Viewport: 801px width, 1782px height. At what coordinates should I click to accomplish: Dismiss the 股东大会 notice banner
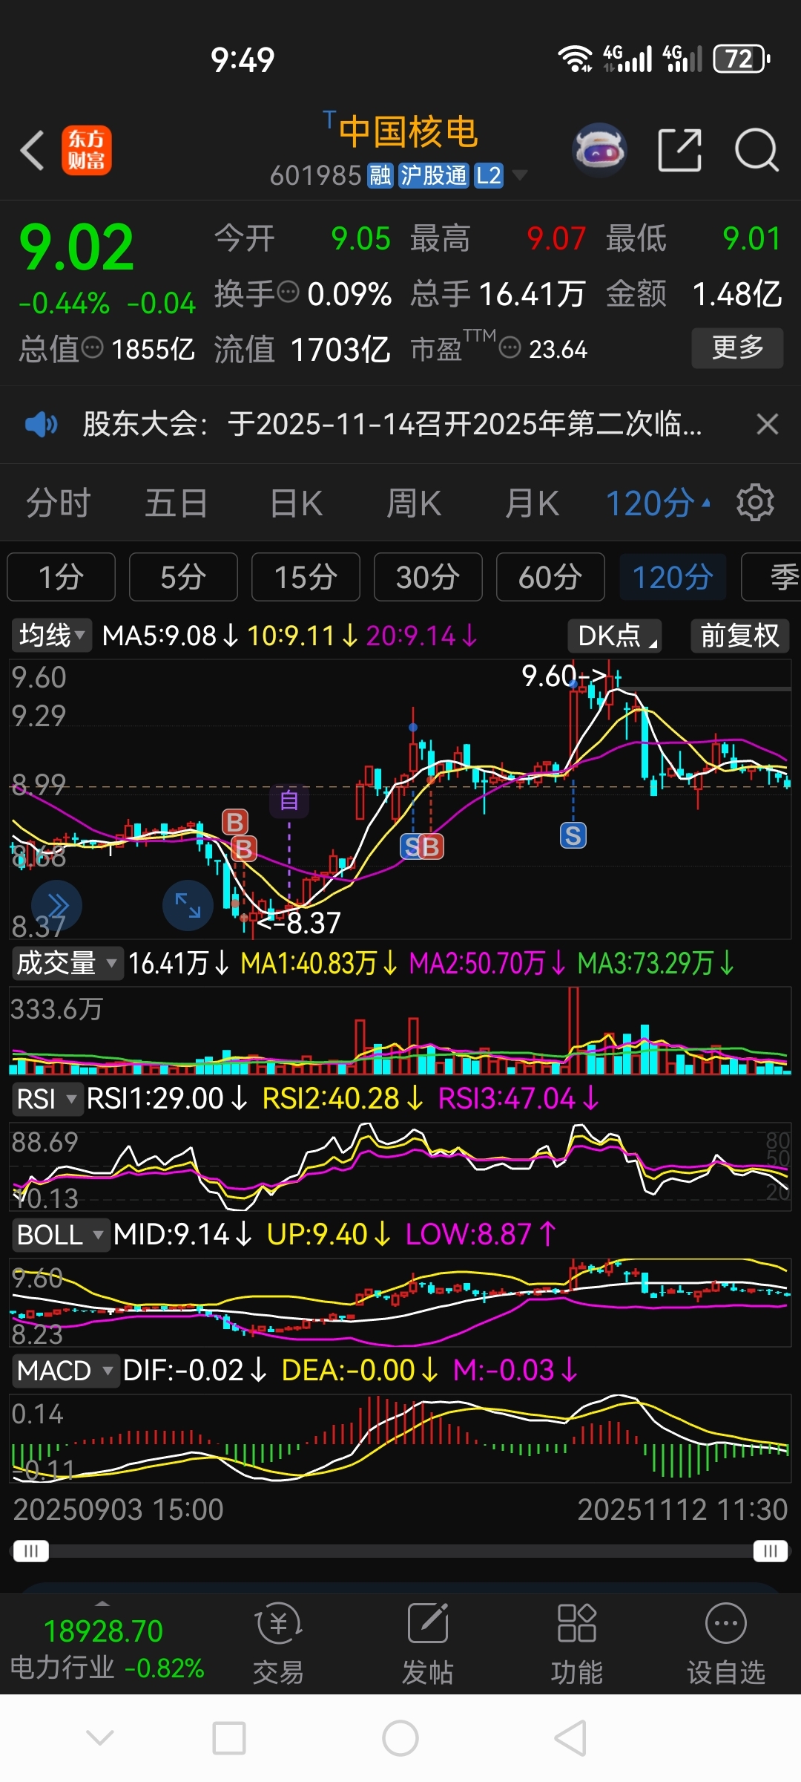[767, 424]
